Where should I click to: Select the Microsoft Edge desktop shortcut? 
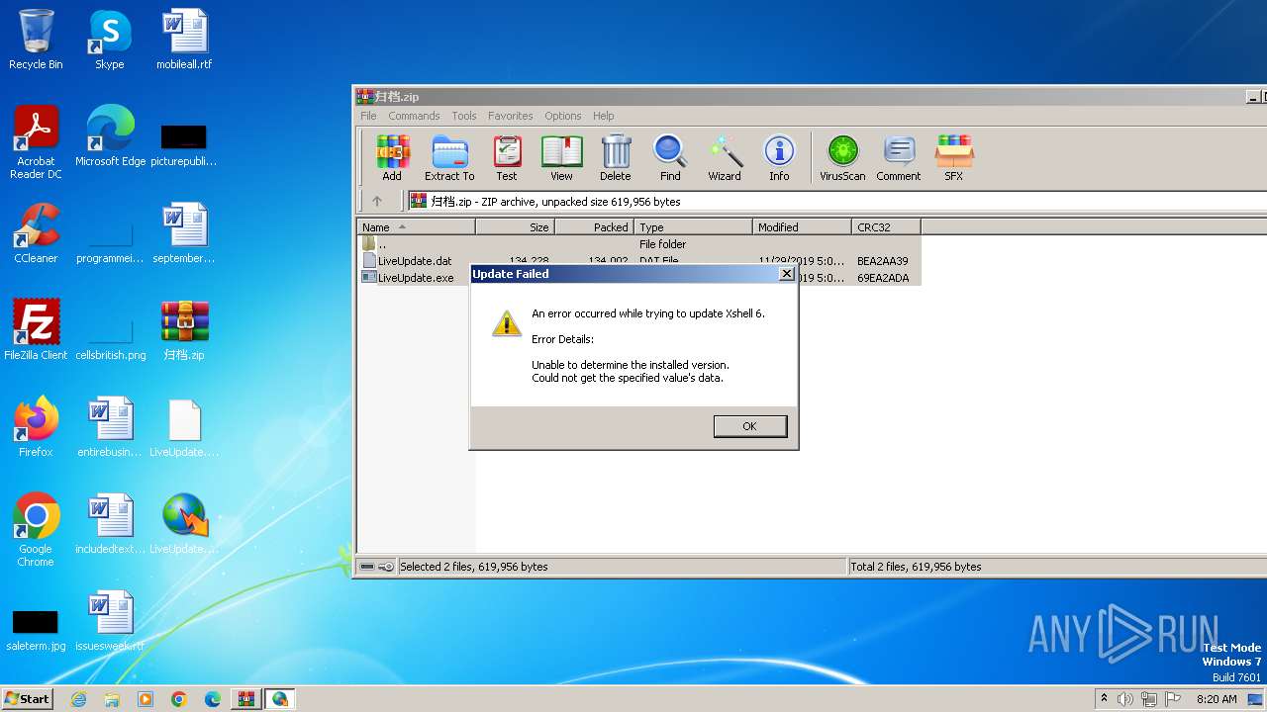(110, 136)
